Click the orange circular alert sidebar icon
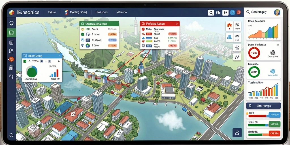This screenshot has height=145, width=290. [11, 59]
